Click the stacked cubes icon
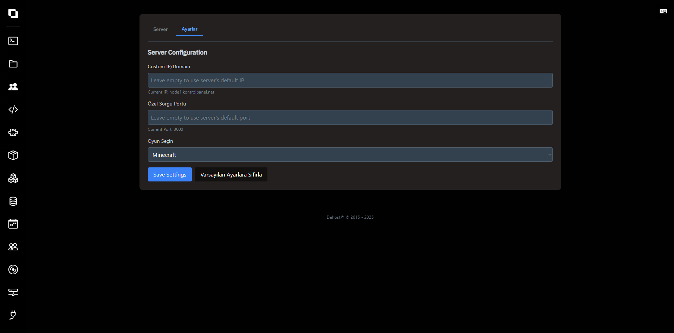This screenshot has width=674, height=333. click(x=13, y=178)
